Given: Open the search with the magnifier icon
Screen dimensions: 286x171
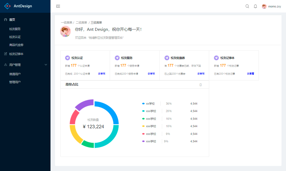Looking at the screenshot, I should [247, 6].
